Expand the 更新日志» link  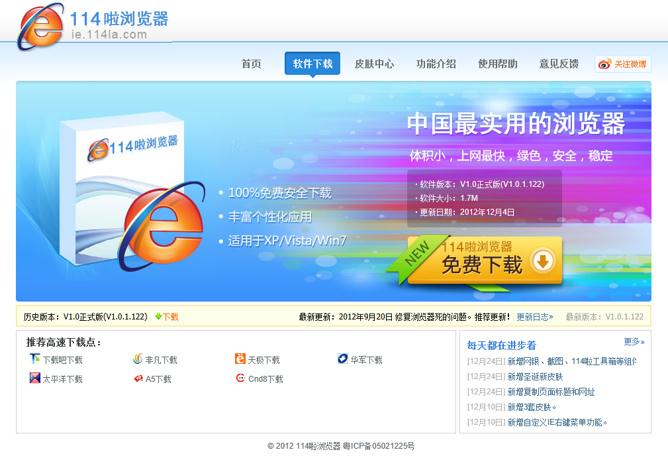pyautogui.click(x=535, y=317)
